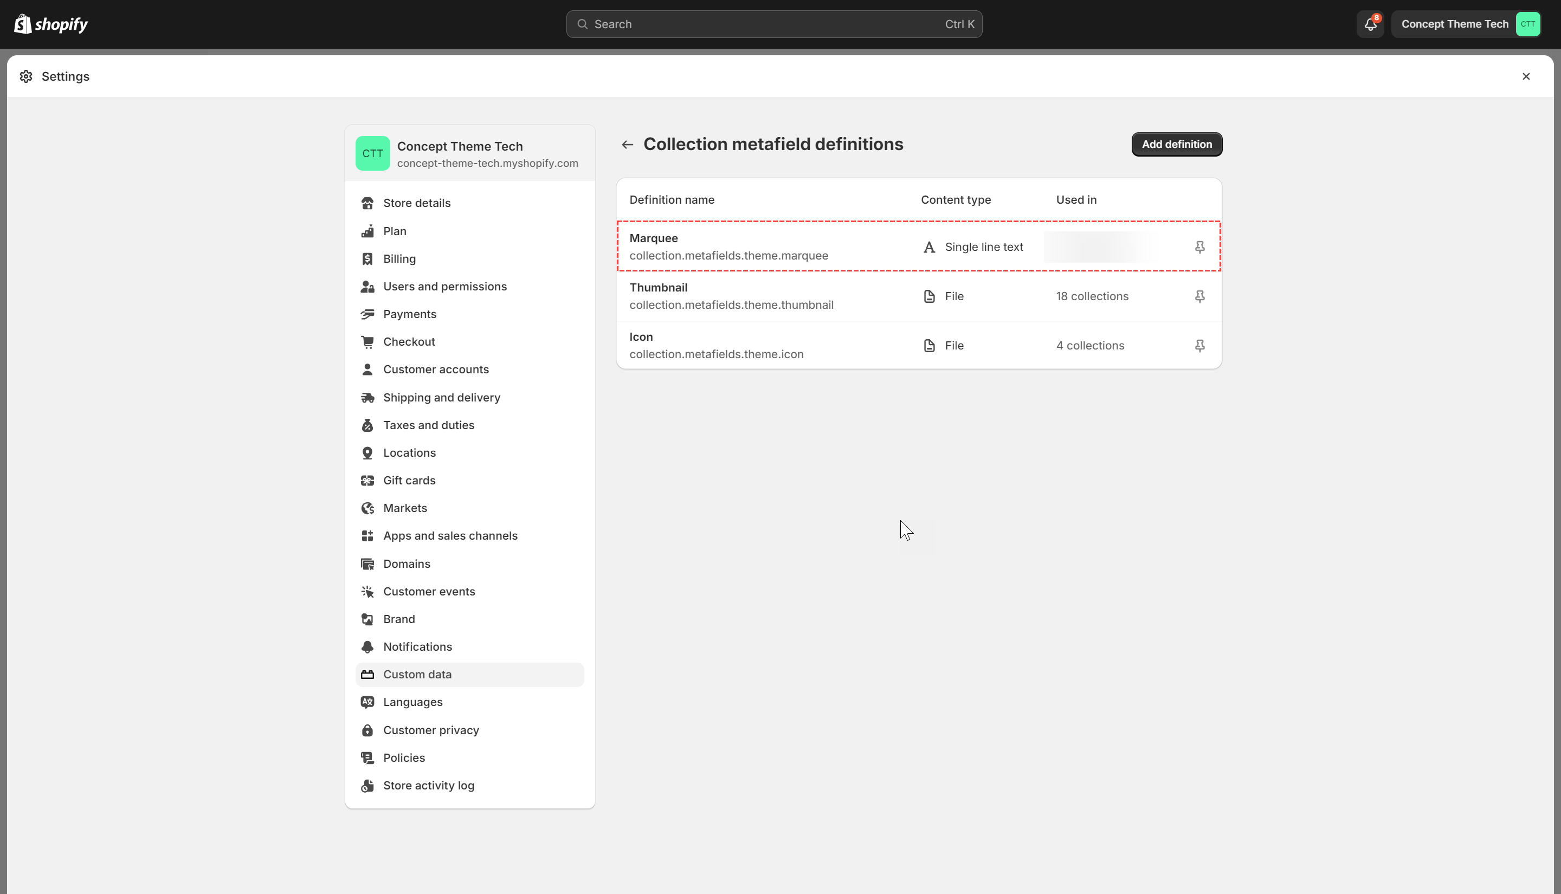This screenshot has height=894, width=1561.
Task: Click the 4 collections text
Action: pos(1090,346)
